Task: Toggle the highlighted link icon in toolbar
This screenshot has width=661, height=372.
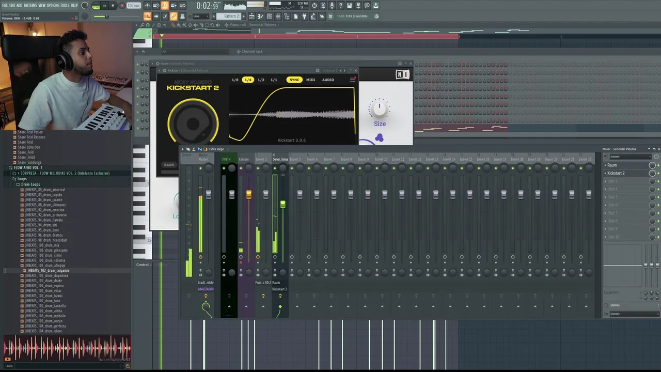Action: click(174, 16)
